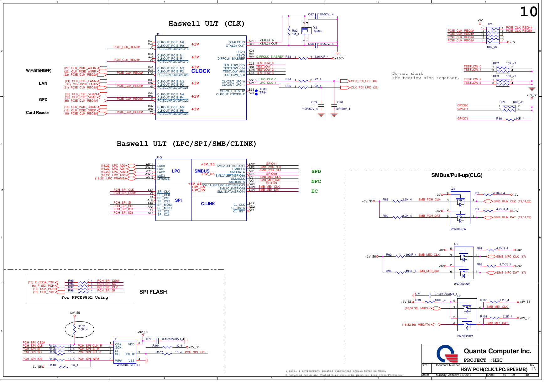Image resolution: width=550 pixels, height=389 pixels.
Task: Select component reference U1F
Action: 158,34
